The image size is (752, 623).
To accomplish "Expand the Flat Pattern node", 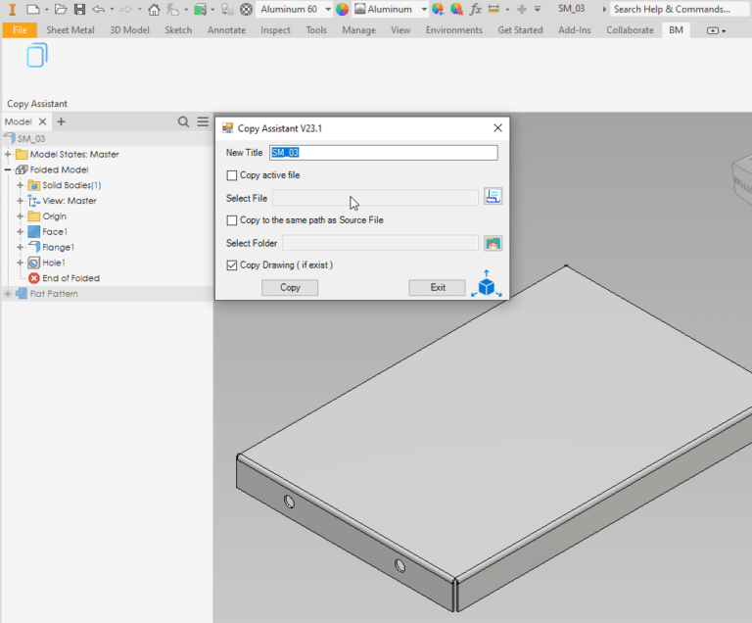I will [x=8, y=294].
